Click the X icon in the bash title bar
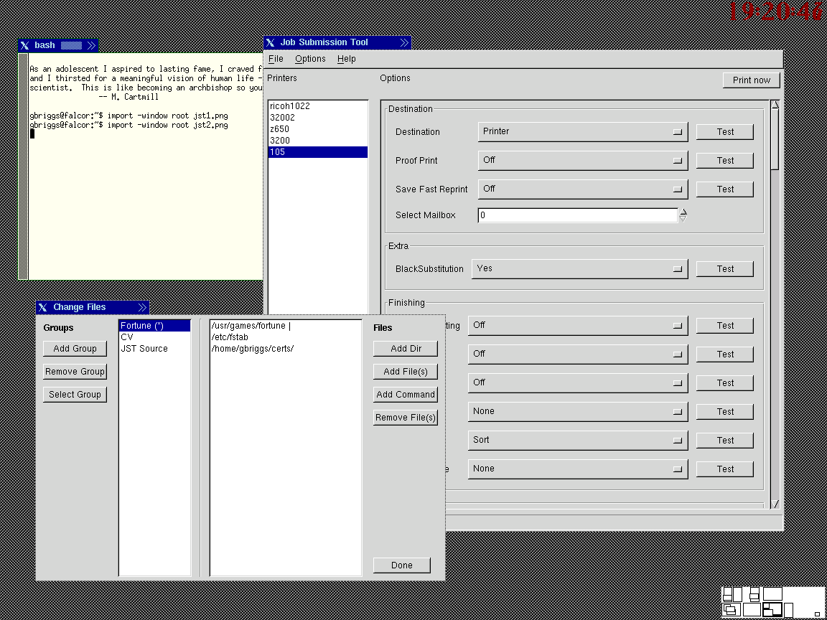 pyautogui.click(x=24, y=45)
